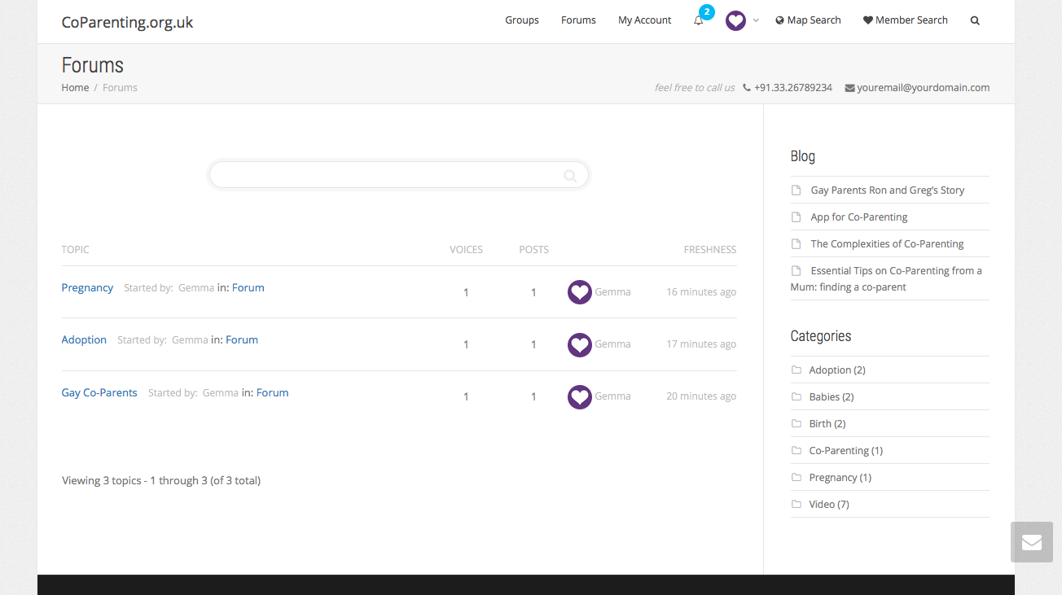
Task: Click the purple heart user avatar in header
Action: tap(735, 20)
